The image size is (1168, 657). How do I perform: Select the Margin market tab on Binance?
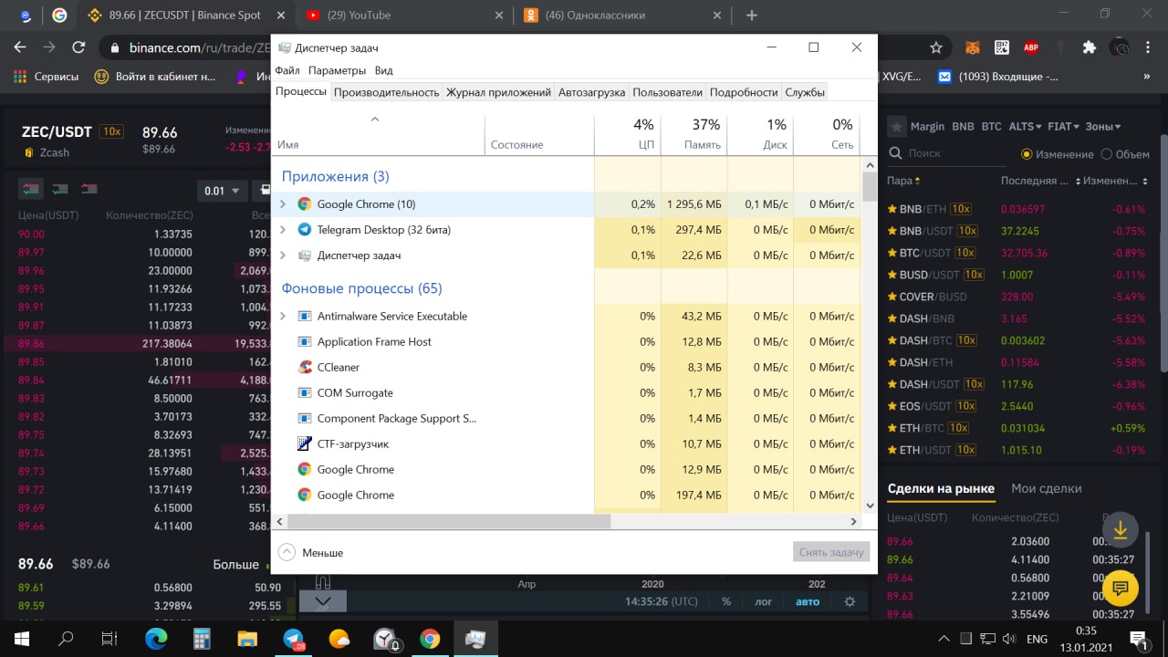[928, 127]
